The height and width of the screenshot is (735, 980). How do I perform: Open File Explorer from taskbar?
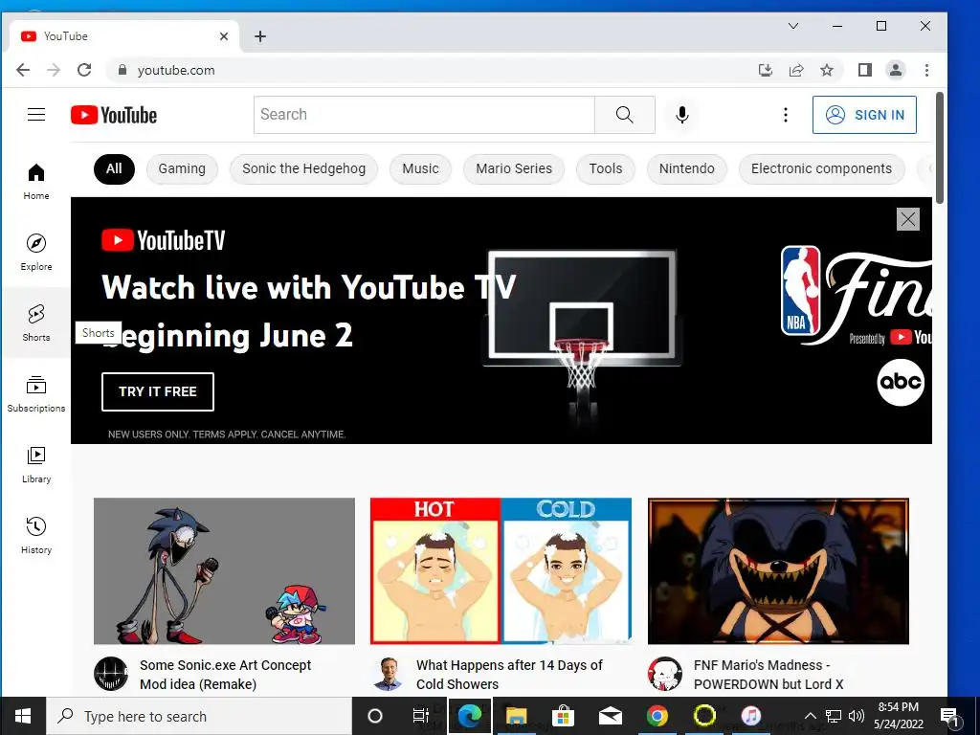point(516,716)
